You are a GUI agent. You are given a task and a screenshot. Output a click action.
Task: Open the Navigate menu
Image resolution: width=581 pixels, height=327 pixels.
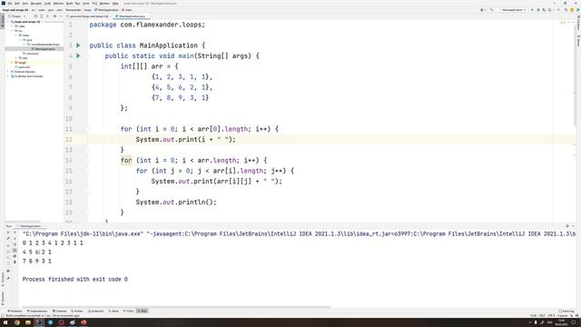point(36,4)
